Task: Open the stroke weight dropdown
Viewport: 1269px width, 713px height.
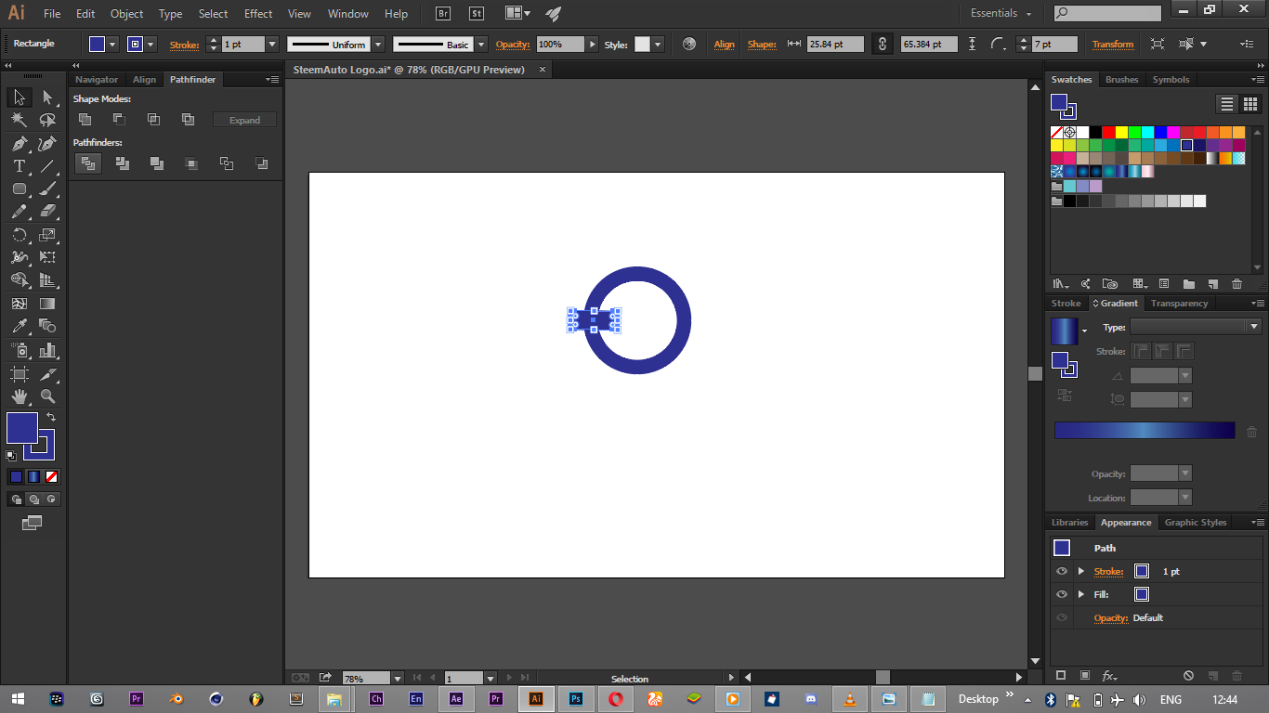Action: click(272, 45)
